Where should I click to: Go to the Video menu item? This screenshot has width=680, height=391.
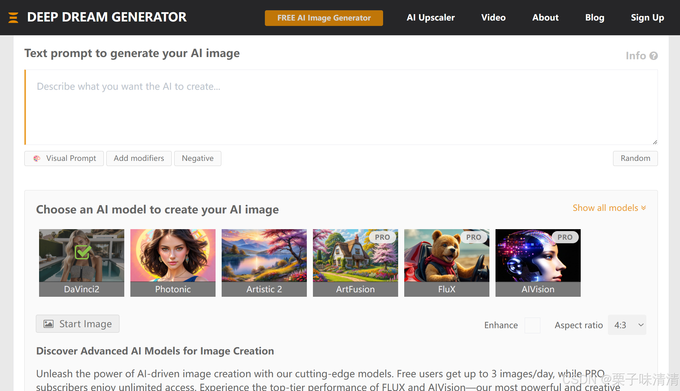493,18
